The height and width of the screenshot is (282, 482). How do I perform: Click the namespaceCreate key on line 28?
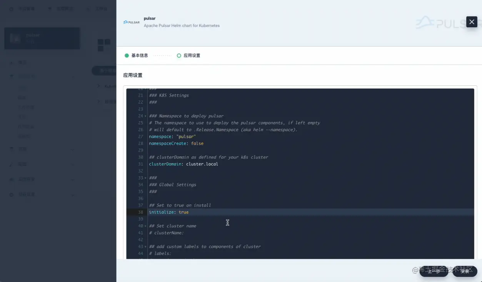tap(167, 144)
